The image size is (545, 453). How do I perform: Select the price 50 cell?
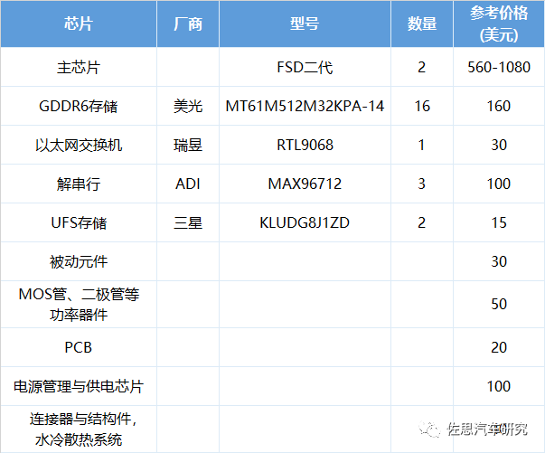point(499,304)
